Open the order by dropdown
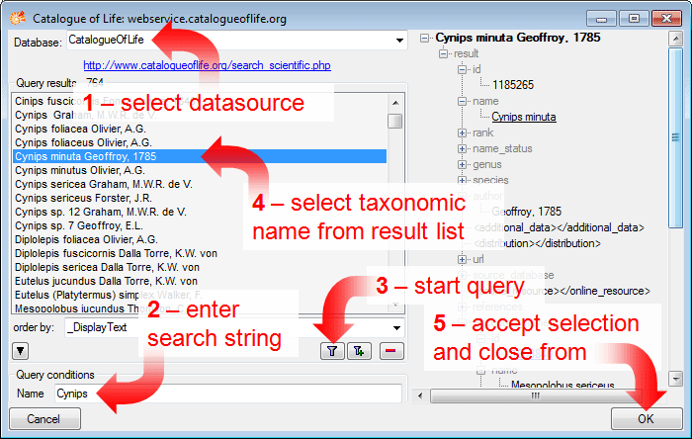 pyautogui.click(x=397, y=327)
